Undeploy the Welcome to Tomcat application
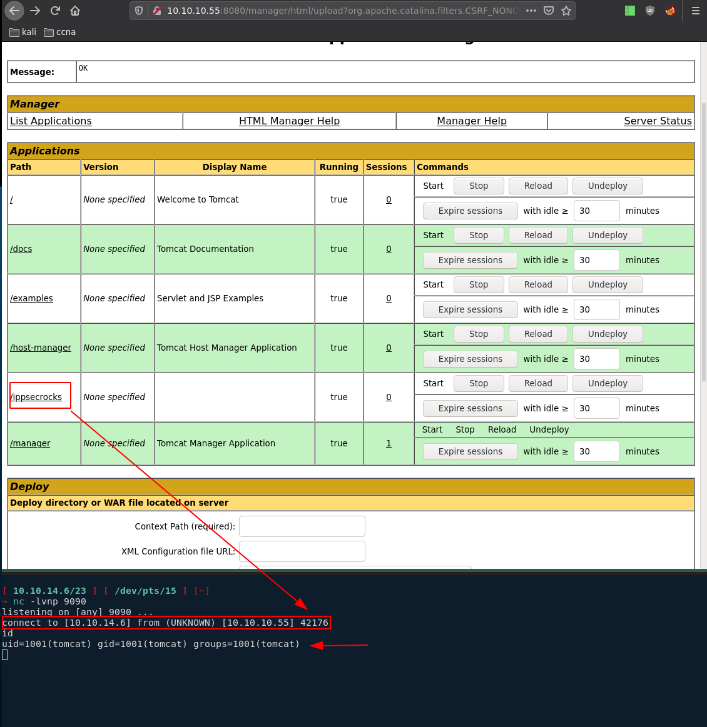This screenshot has width=707, height=727. 608,186
